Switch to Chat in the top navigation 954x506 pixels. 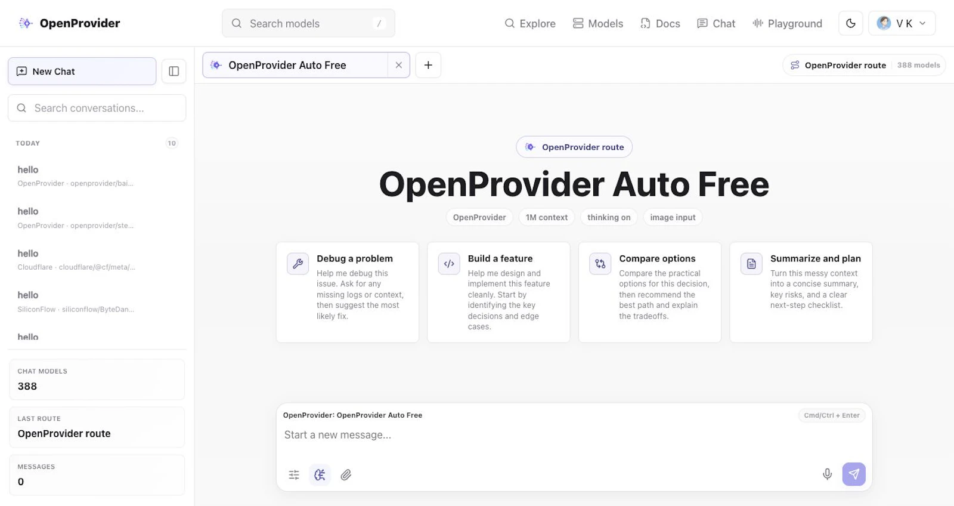[x=716, y=23]
